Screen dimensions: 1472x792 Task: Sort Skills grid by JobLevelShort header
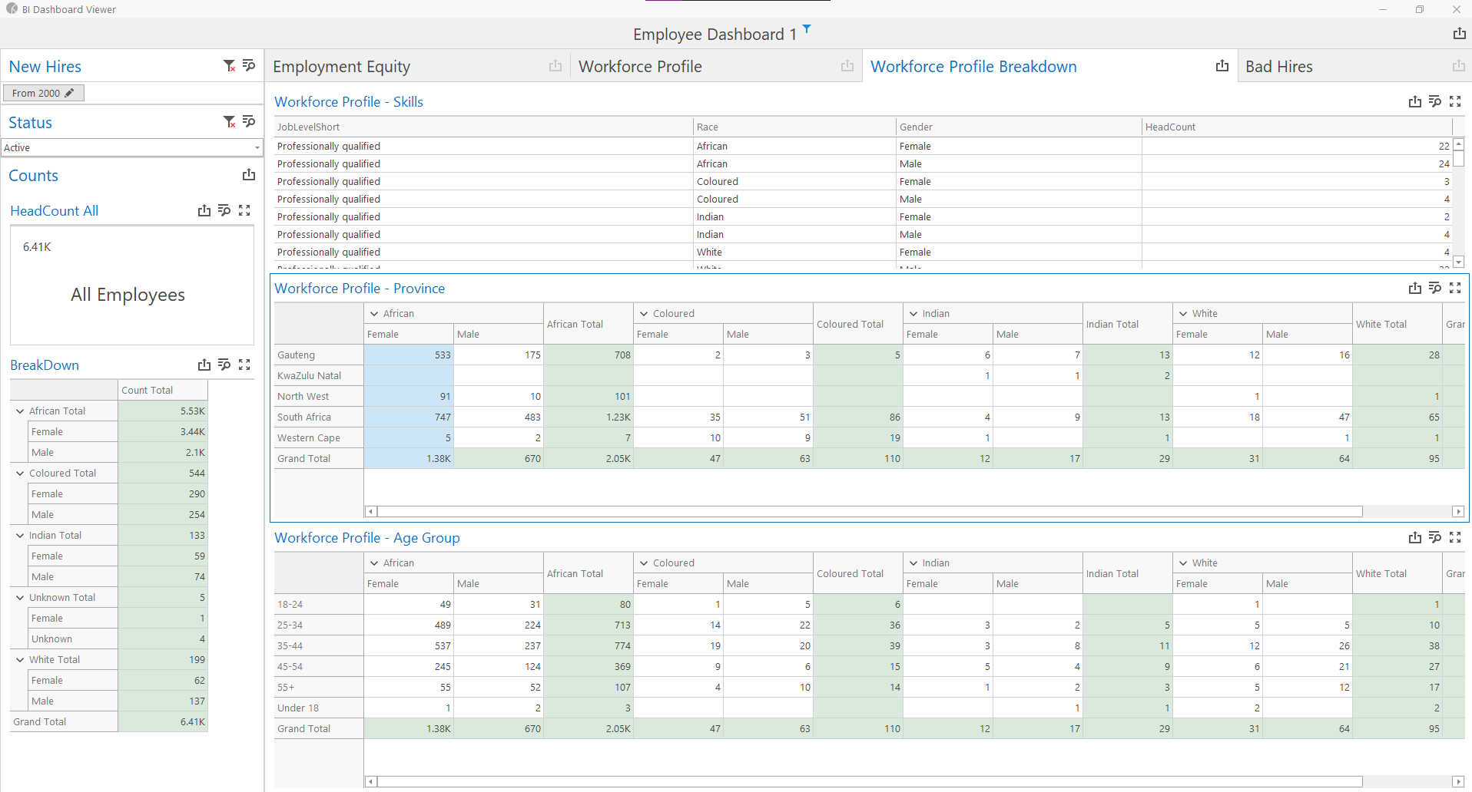pyautogui.click(x=484, y=127)
